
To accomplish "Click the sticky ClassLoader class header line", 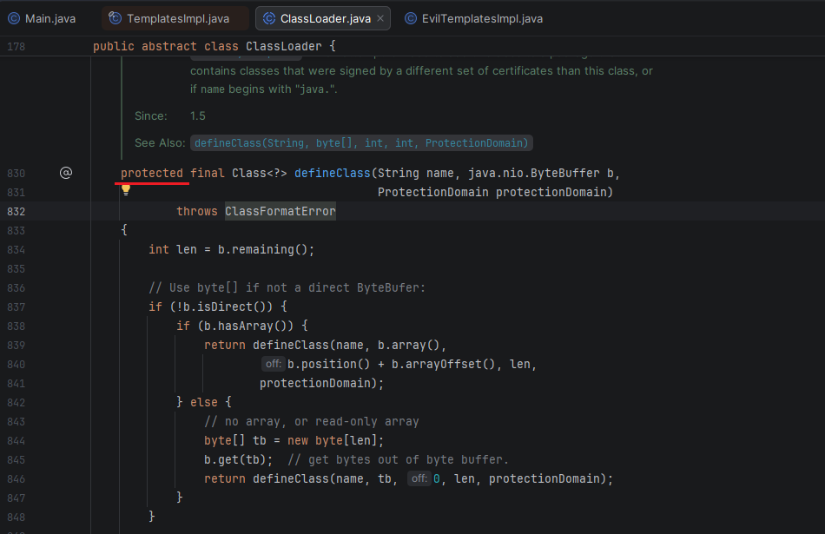I will tap(214, 46).
